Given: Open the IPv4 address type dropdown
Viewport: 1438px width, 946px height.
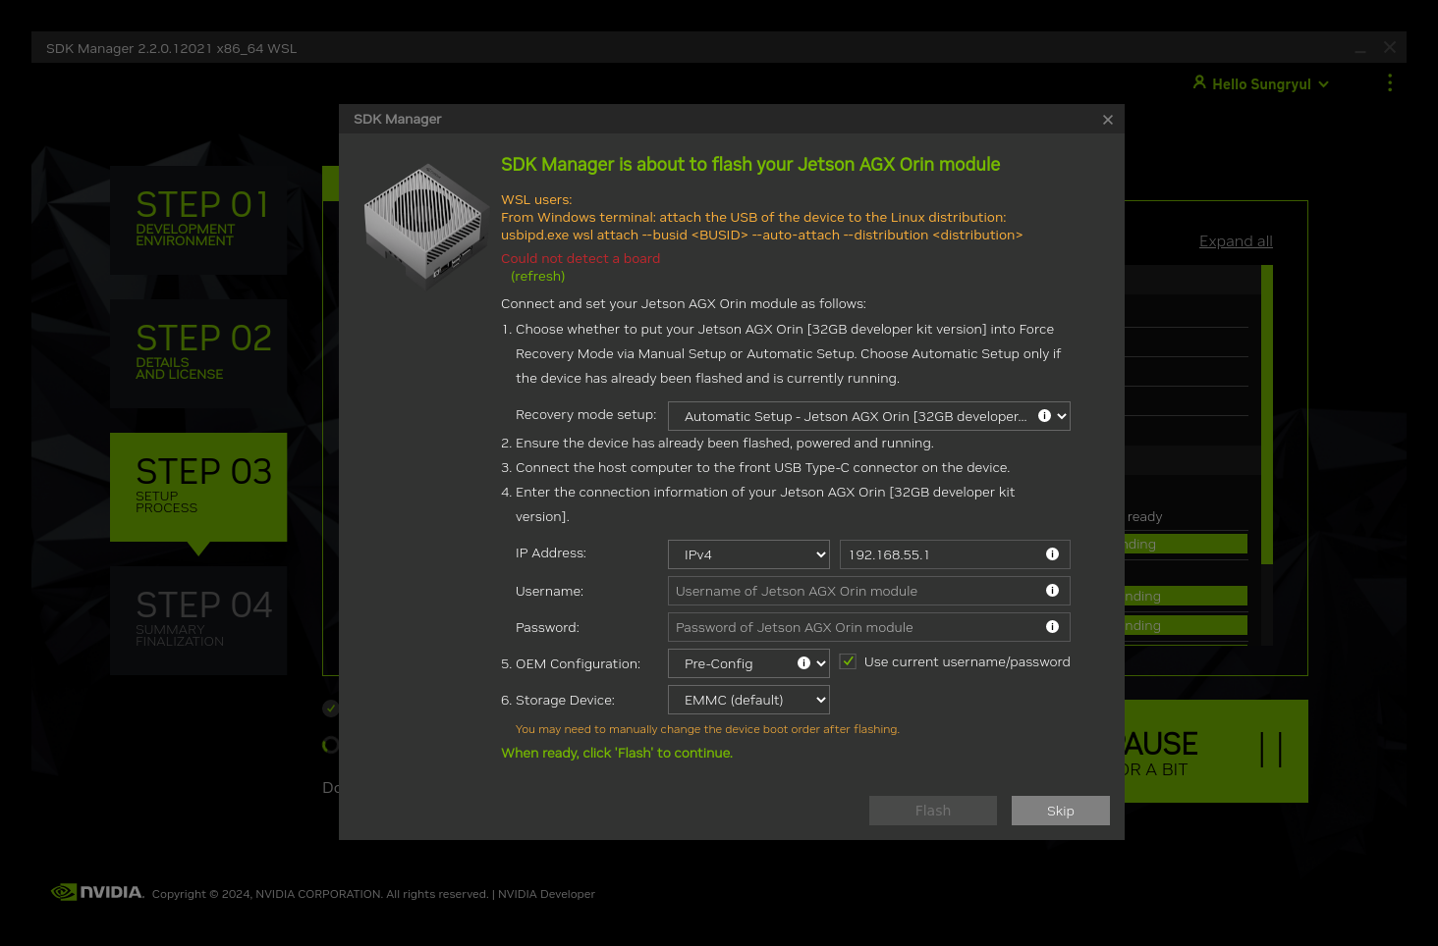Looking at the screenshot, I should pyautogui.click(x=749, y=554).
